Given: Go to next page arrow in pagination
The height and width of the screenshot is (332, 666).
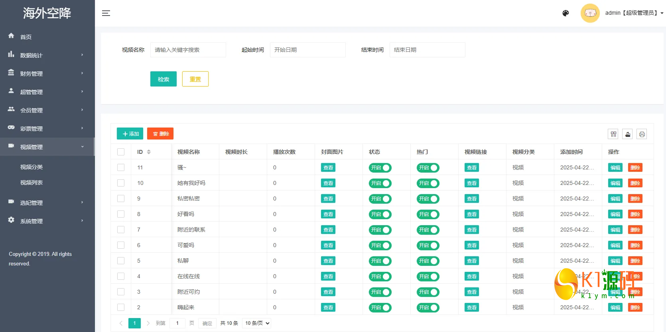Looking at the screenshot, I should [x=148, y=323].
